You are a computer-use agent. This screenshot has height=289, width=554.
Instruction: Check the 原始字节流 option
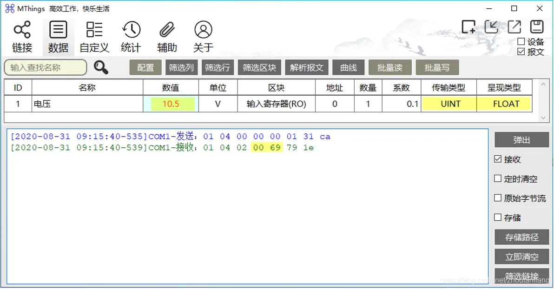[498, 198]
